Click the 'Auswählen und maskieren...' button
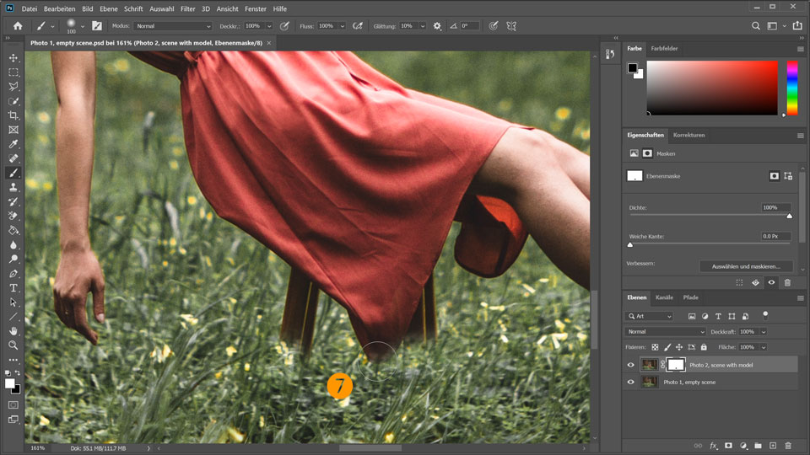 [x=745, y=266]
